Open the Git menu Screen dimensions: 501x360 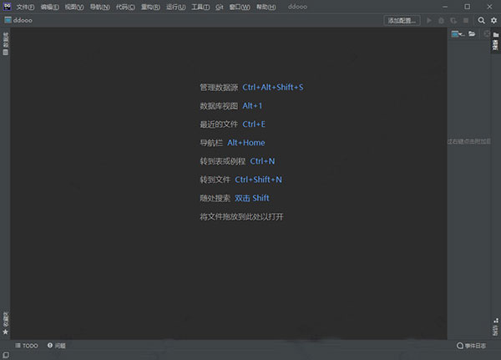tap(219, 7)
